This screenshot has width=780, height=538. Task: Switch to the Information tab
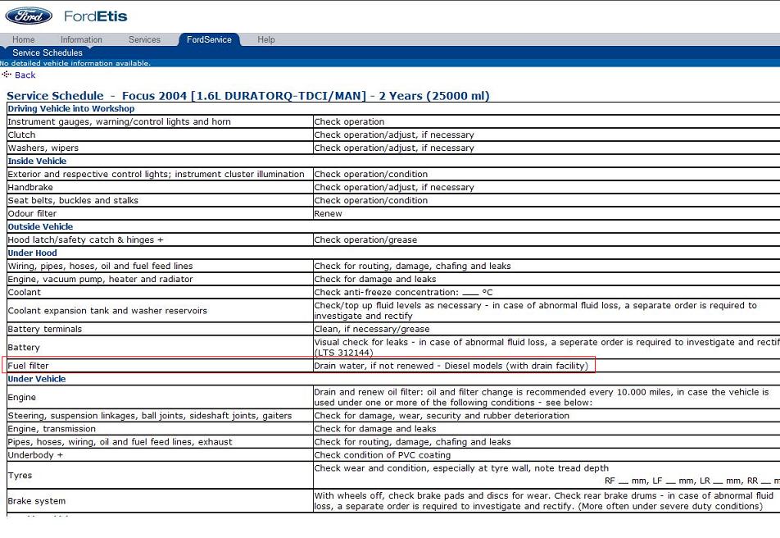pyautogui.click(x=81, y=39)
